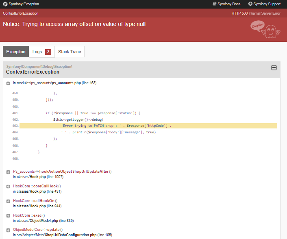Click the hookActionObjectShopUrlUpdateAfter method name
The width and height of the screenshot is (287, 239).
74,172
